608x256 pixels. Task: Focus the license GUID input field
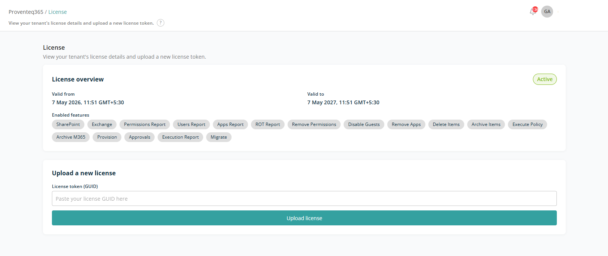304,198
